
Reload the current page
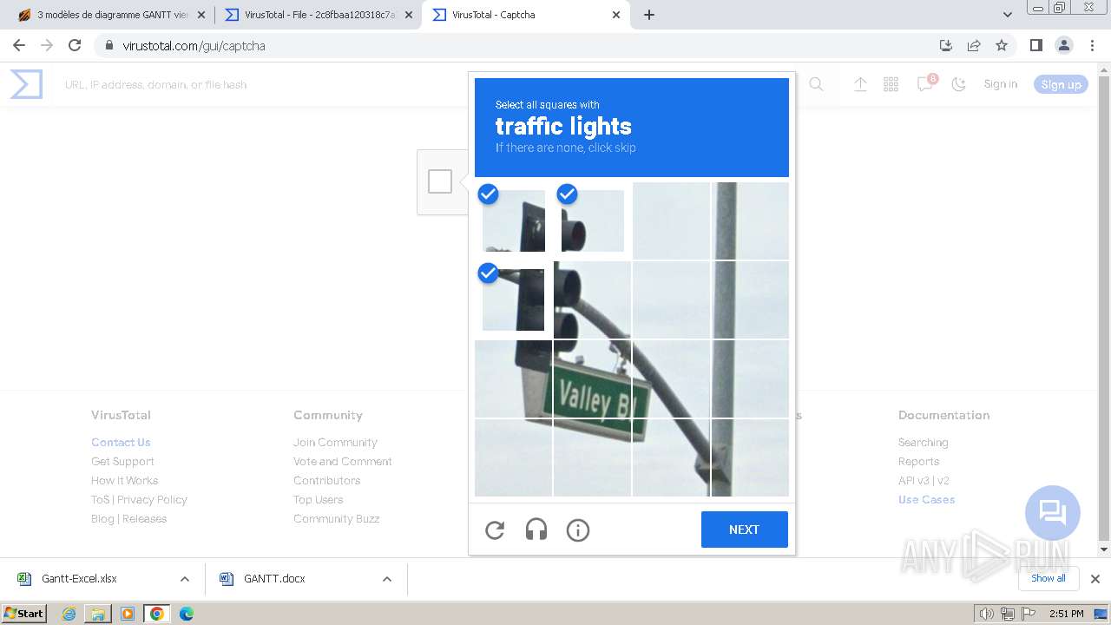[75, 45]
